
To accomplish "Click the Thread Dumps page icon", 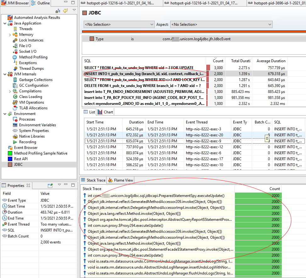I will 16,68.
